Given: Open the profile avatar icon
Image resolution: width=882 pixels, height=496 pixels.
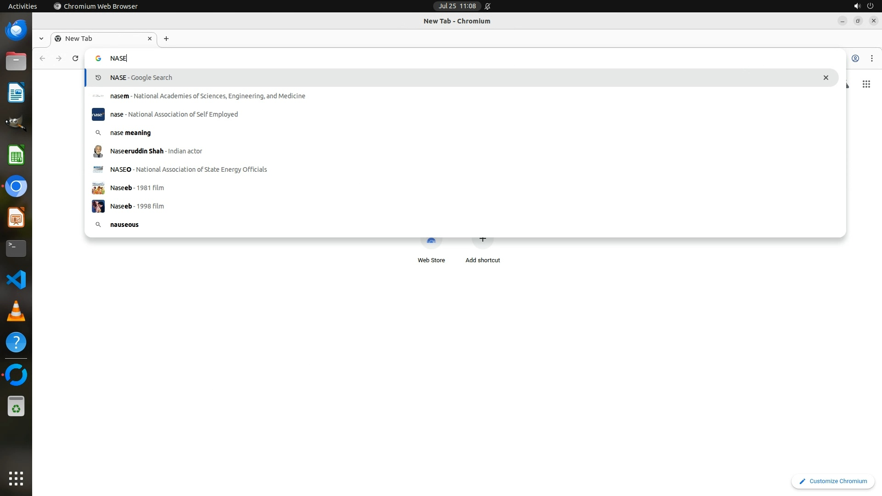Looking at the screenshot, I should coord(855,58).
